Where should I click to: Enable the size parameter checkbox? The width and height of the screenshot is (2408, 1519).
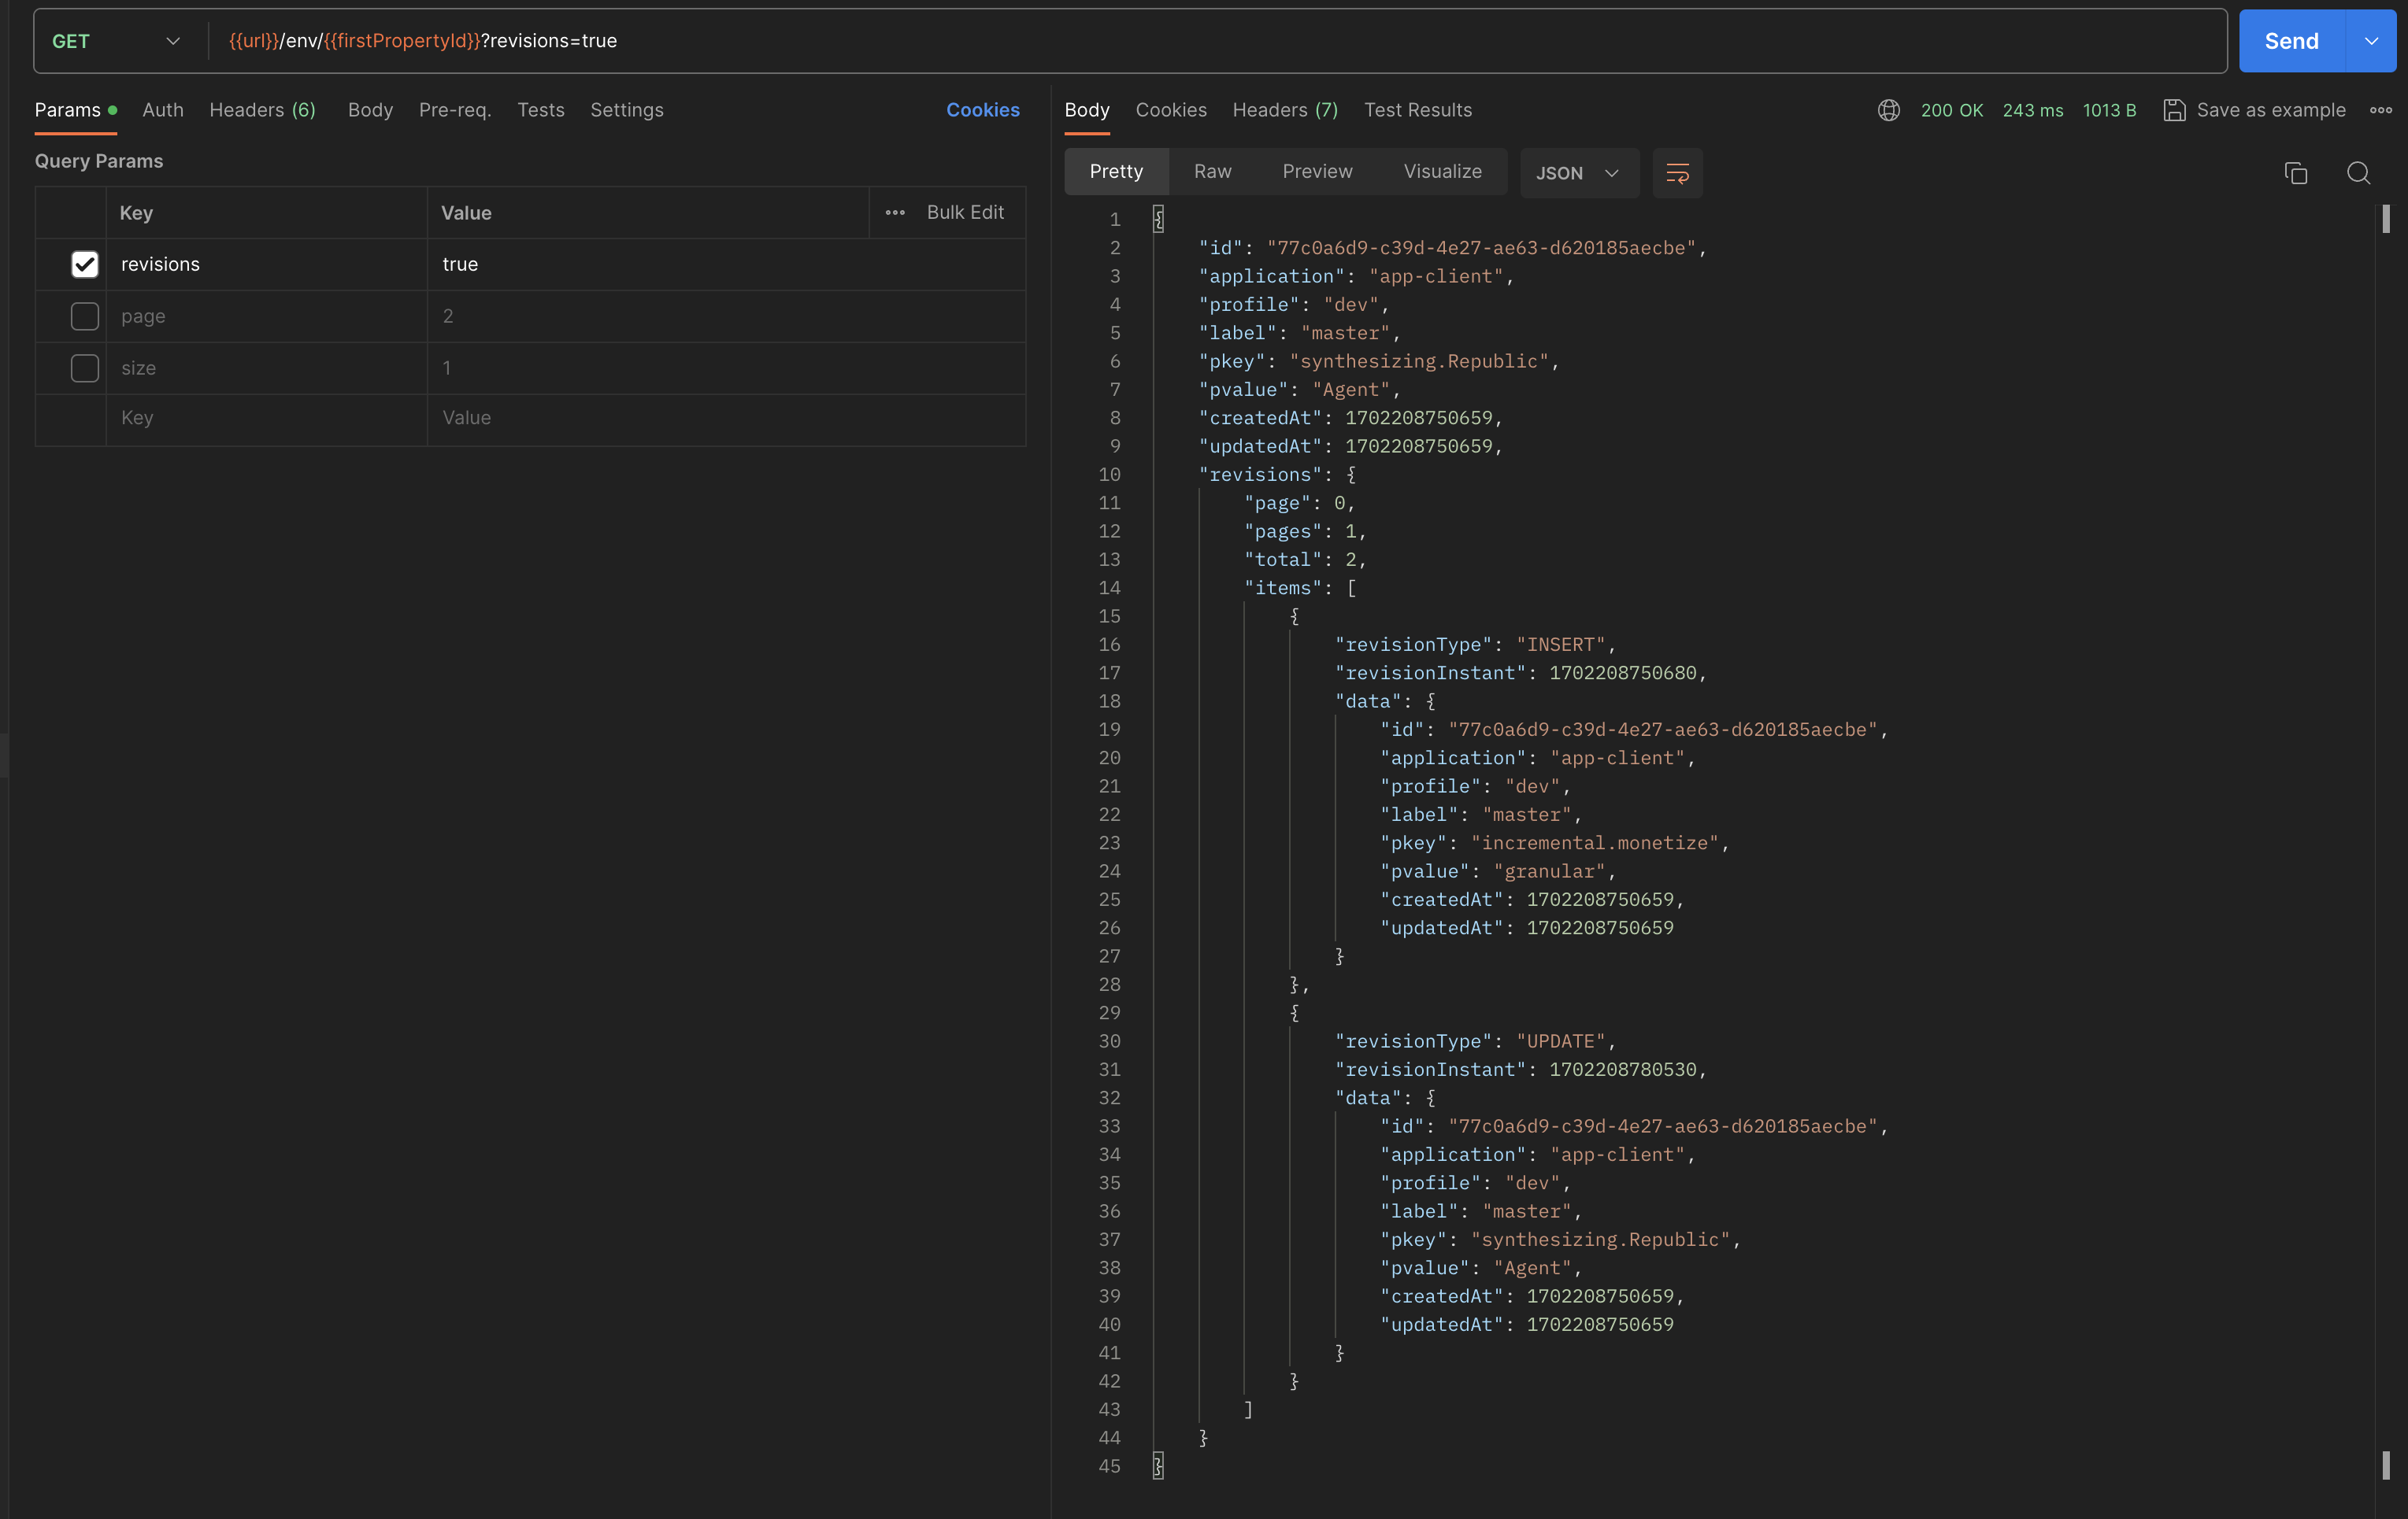tap(85, 368)
